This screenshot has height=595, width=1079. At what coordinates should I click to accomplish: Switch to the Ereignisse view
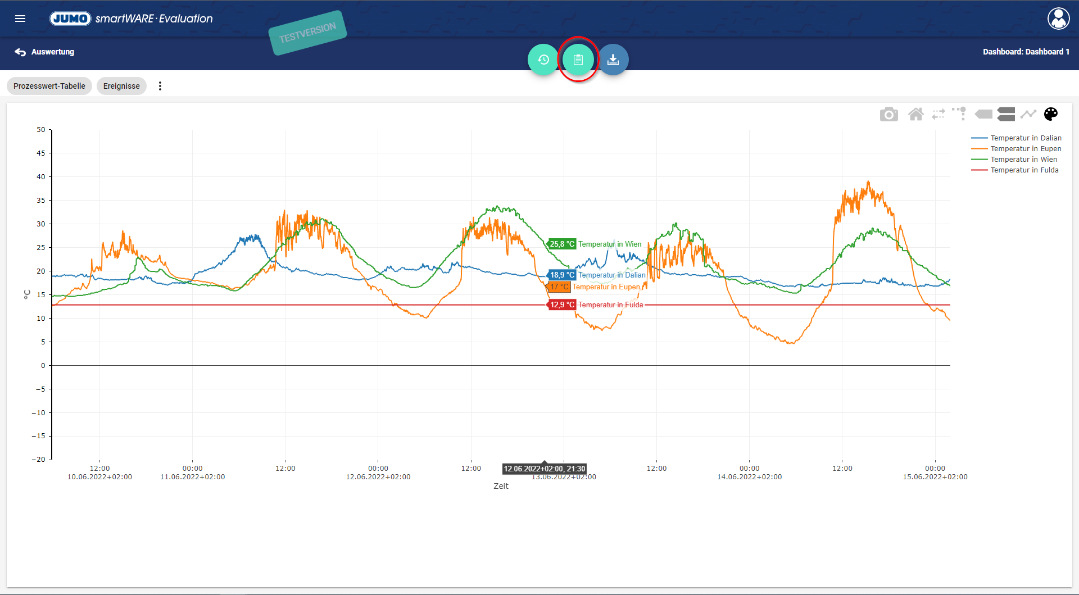(121, 86)
